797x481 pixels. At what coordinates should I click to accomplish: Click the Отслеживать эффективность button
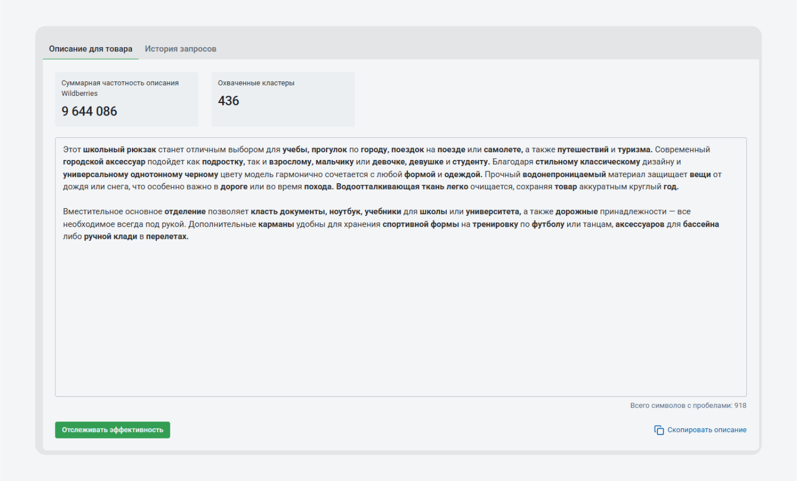(x=112, y=430)
